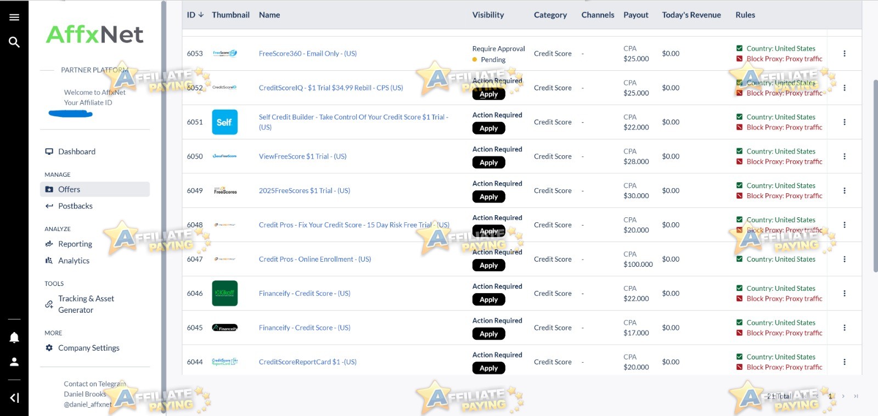Click the Reporting chart icon

pyautogui.click(x=49, y=244)
